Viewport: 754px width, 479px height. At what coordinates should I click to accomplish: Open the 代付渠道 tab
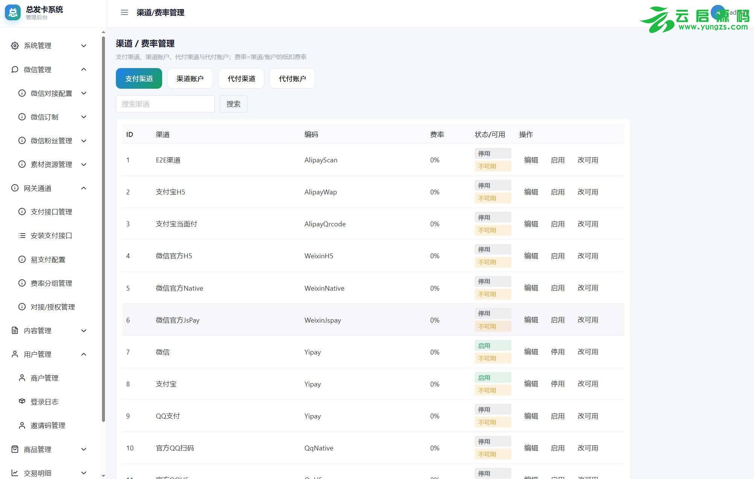241,79
